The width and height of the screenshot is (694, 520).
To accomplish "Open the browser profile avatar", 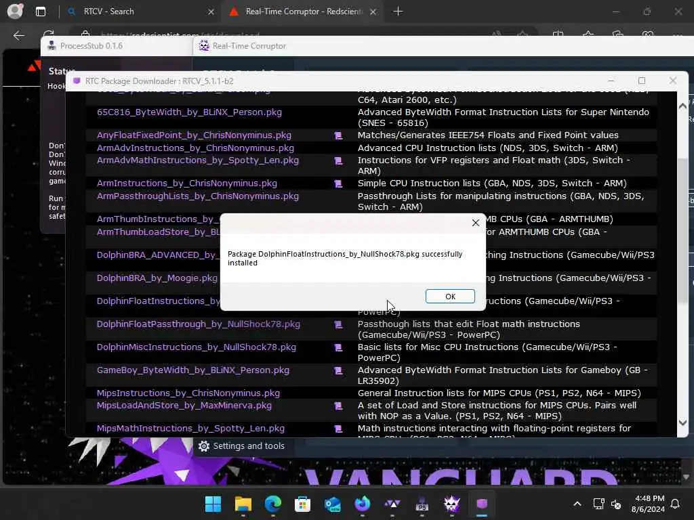I will point(15,12).
